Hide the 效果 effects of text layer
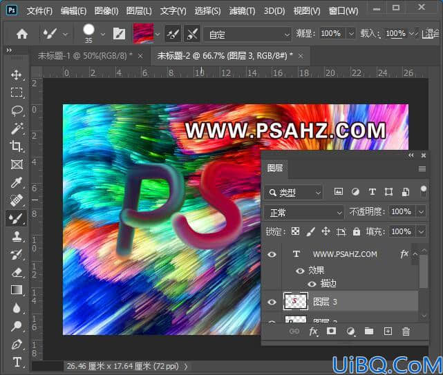 tap(300, 271)
